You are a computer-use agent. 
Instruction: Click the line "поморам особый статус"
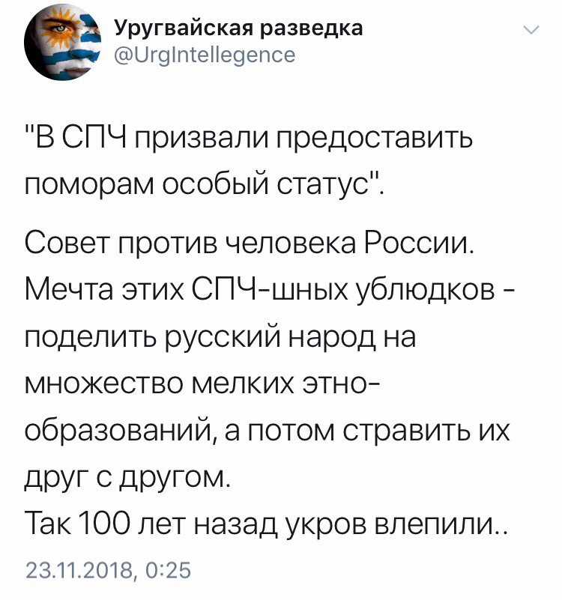[x=204, y=187]
